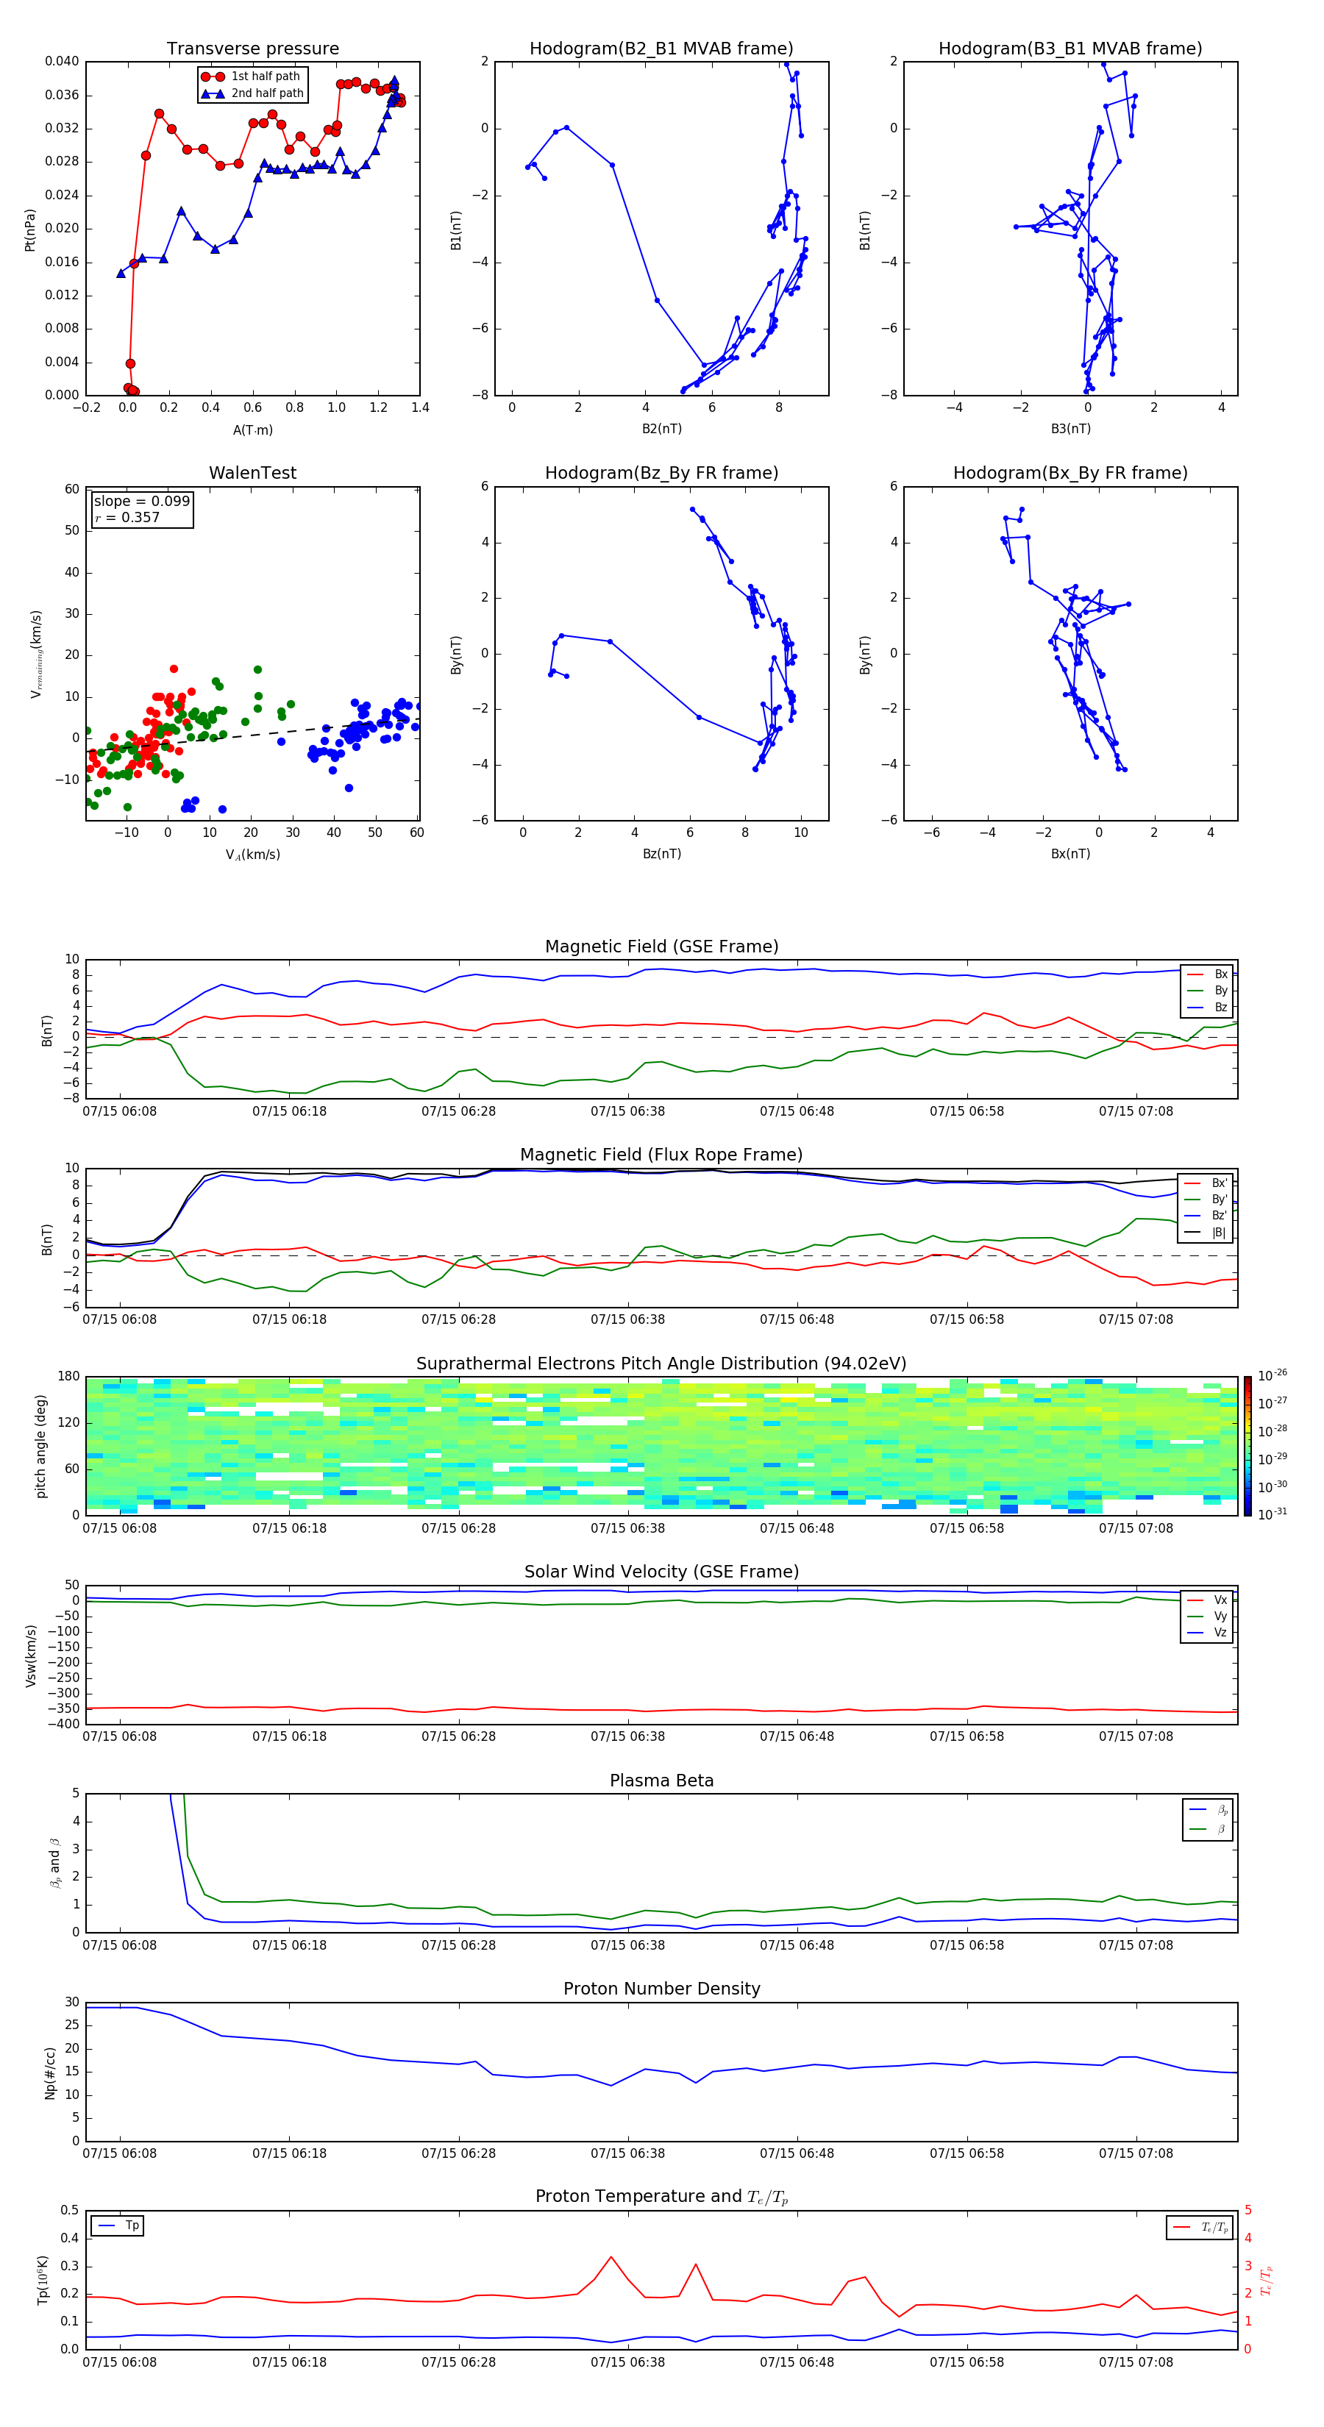Click the Hodogram(Bx_By FR frame) title
Viewport: 1324px width, 2427px height.
point(1070,473)
